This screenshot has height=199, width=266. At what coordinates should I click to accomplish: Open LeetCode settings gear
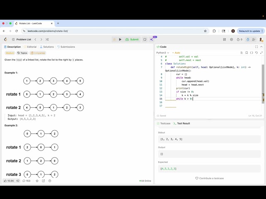tap(232, 39)
